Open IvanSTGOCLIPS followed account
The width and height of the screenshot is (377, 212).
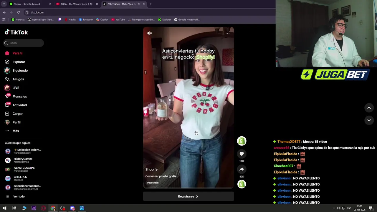pyautogui.click(x=24, y=169)
